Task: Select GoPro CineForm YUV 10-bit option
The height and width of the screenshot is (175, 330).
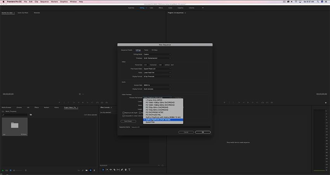Action: coord(163,120)
